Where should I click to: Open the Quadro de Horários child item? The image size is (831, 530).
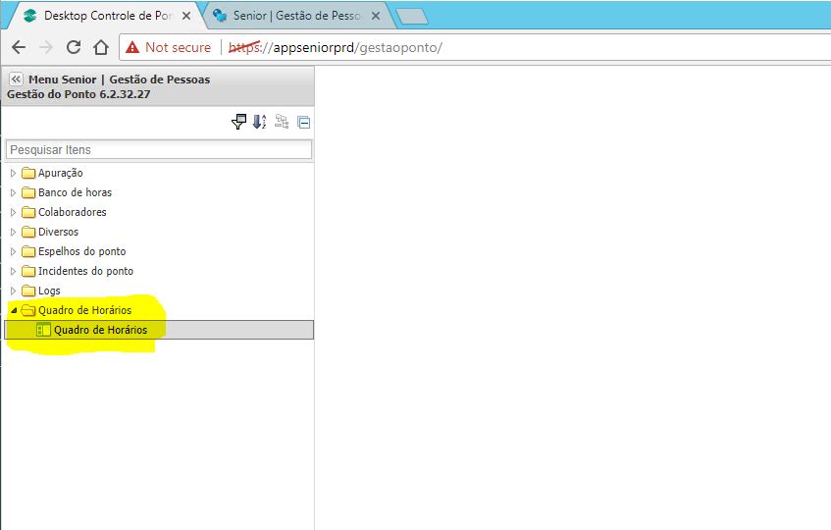click(100, 330)
